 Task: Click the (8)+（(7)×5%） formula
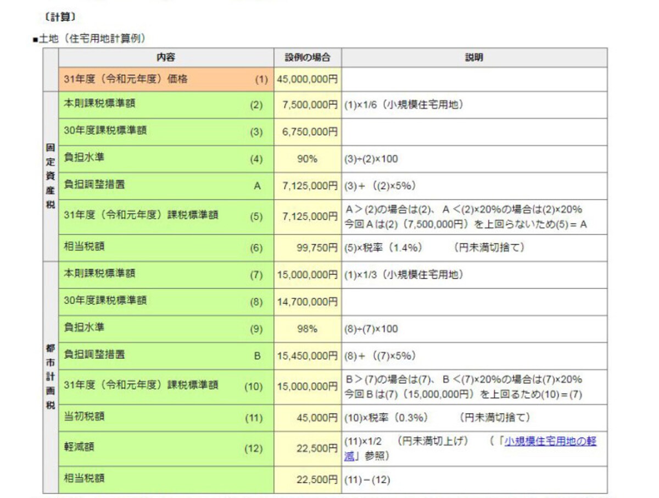pyautogui.click(x=381, y=356)
